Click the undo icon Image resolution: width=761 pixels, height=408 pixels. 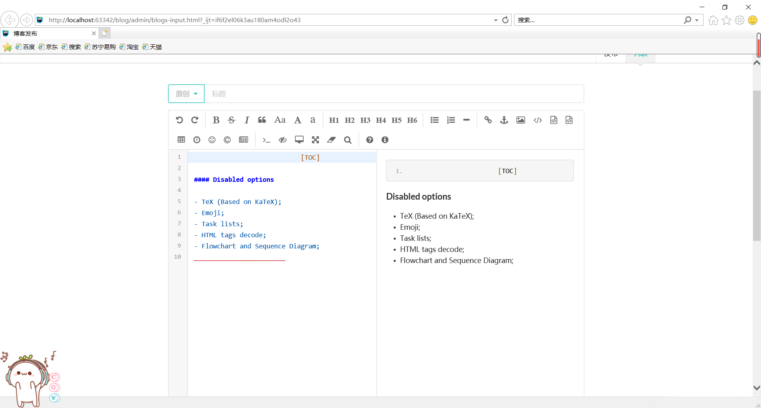click(x=180, y=120)
